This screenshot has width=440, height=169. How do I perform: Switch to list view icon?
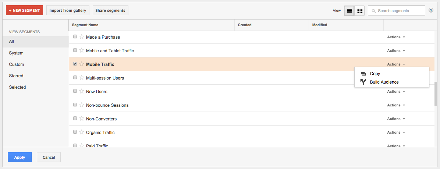[x=349, y=11]
